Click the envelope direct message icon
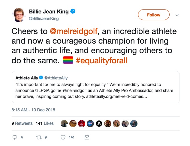This screenshot has height=146, width=190. point(87,137)
